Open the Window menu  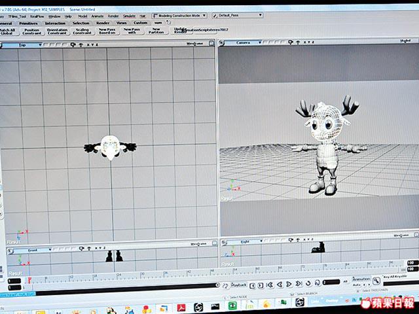coord(54,16)
